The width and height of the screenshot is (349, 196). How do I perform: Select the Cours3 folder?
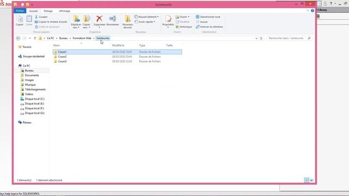117,62
